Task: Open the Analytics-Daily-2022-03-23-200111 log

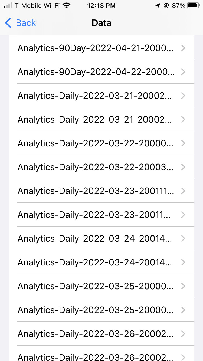Action: coord(96,191)
